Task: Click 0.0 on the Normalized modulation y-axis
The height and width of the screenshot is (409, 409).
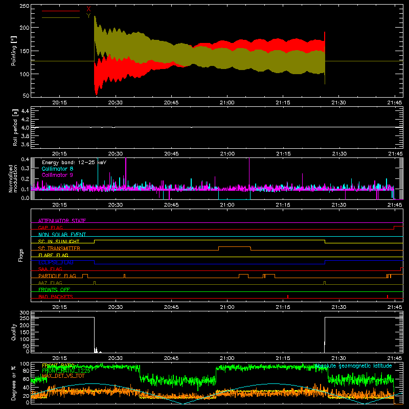Action: [x=25, y=198]
